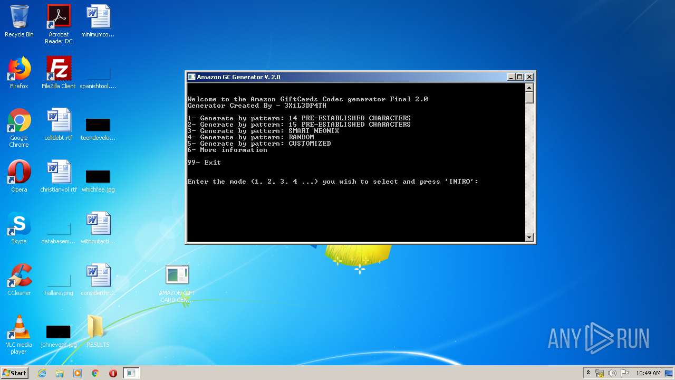Click Opera icon in the taskbar
The image size is (675, 380).
113,373
